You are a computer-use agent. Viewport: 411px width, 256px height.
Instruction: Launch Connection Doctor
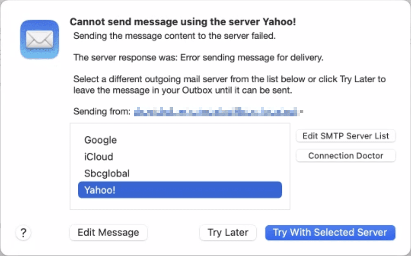point(346,156)
